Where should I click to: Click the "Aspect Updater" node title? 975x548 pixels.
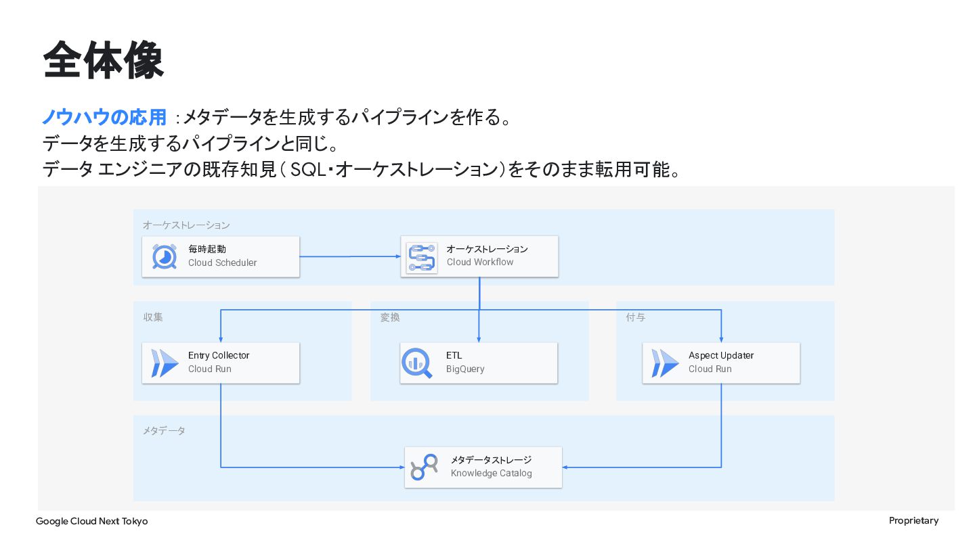pos(721,355)
